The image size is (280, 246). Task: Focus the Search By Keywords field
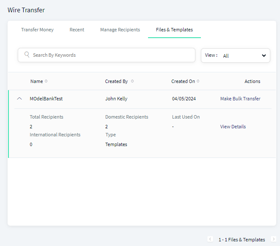pos(107,55)
